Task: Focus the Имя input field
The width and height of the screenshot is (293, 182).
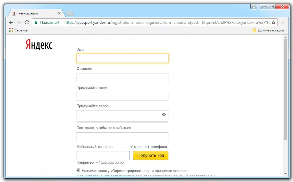Action: [122, 58]
